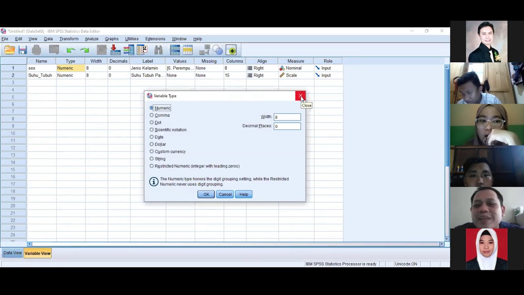Screen dimensions: 524x295
Task: Select the Numeric radio button
Action: (151, 108)
